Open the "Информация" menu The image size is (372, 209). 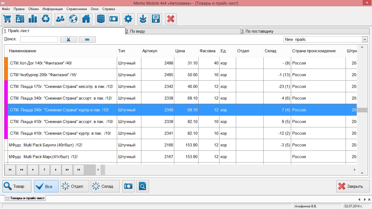click(x=53, y=9)
